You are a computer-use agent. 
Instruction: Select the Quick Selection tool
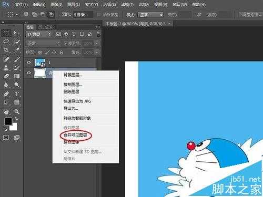point(17,42)
